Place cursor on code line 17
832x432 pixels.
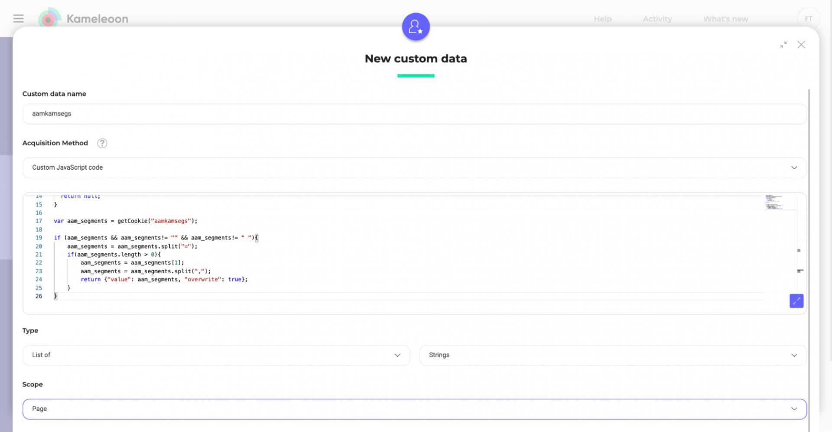[x=126, y=221]
